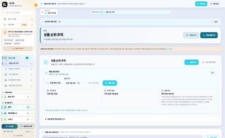Expand the sidebar footer settings chevron
The height and width of the screenshot is (138, 225).
pos(32,132)
